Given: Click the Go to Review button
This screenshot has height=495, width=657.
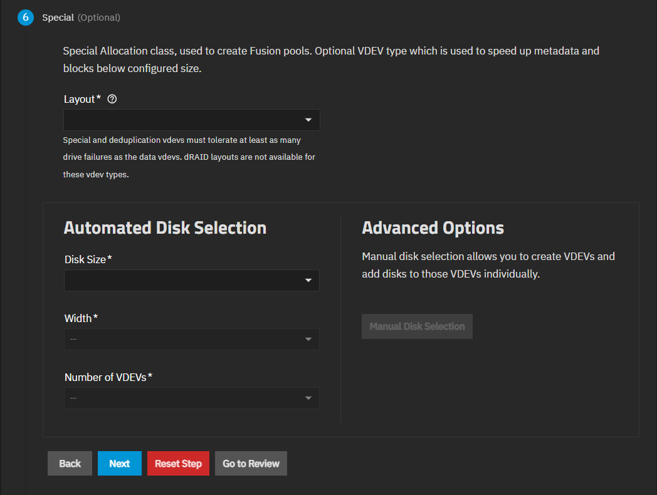Looking at the screenshot, I should point(251,464).
